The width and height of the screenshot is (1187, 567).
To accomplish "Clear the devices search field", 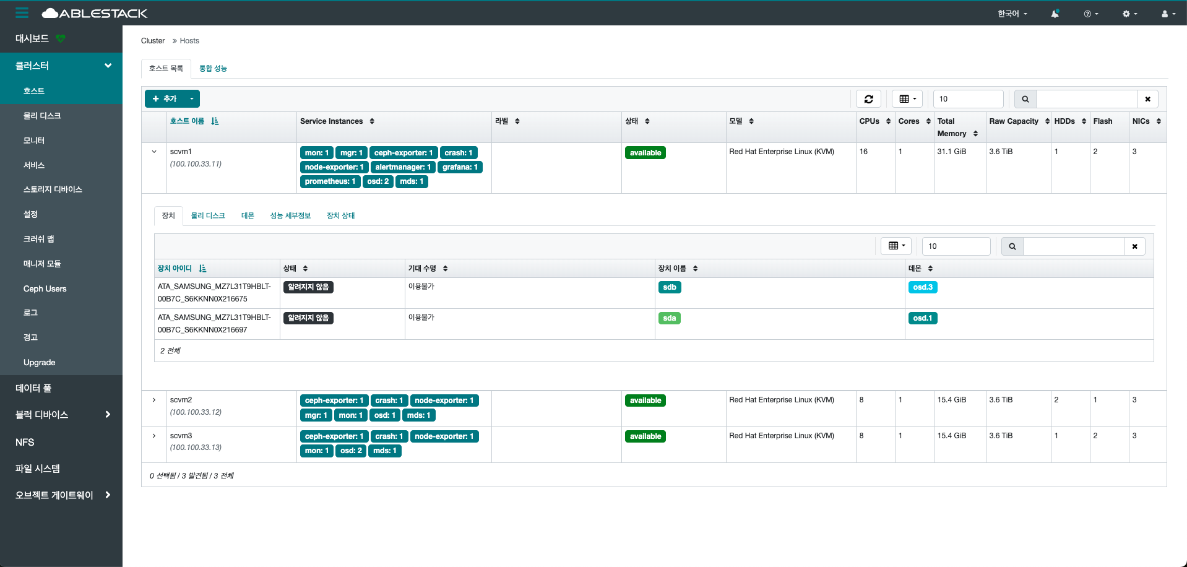I will coord(1134,246).
